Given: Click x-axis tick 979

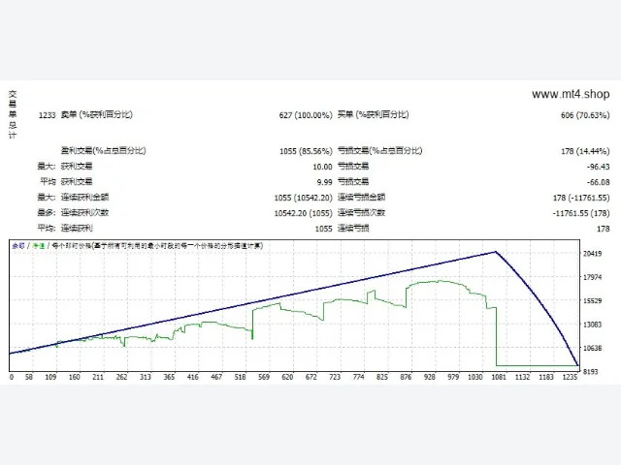Looking at the screenshot, I should coord(453,377).
